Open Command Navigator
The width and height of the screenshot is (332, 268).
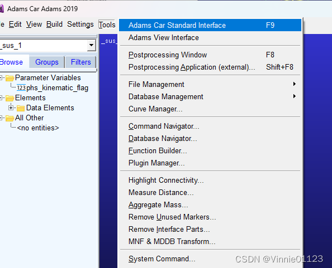coord(210,126)
